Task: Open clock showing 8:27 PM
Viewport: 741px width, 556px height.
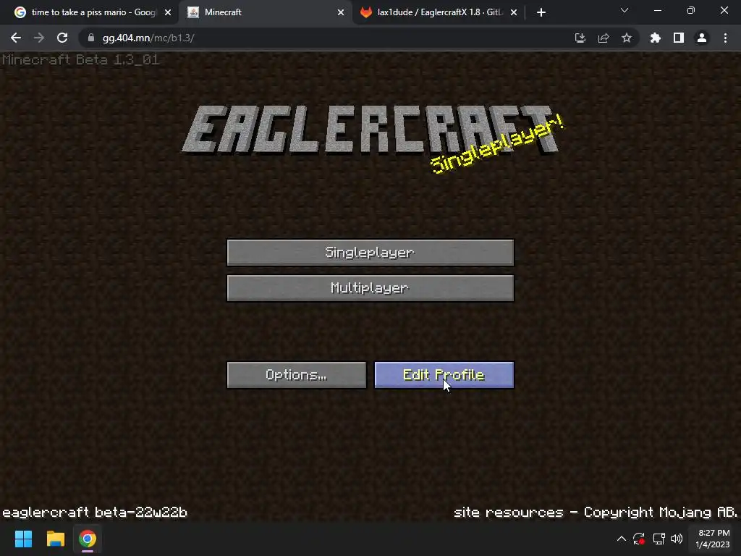Action: (712, 539)
